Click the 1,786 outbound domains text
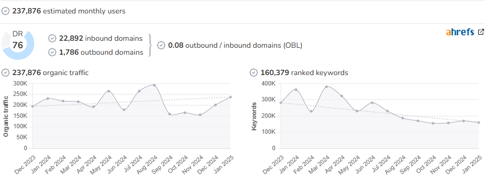Viewport: 490px width, 180px height. pos(101,52)
